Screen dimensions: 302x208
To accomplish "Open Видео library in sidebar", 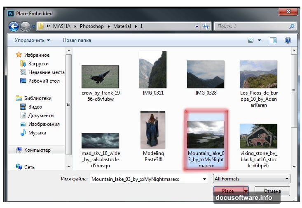I will (35, 107).
